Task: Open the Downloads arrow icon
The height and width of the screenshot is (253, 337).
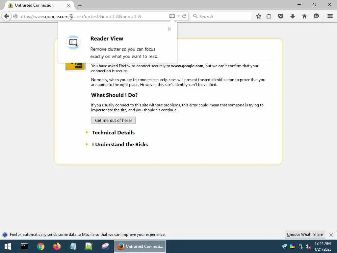Action: pyautogui.click(x=293, y=16)
